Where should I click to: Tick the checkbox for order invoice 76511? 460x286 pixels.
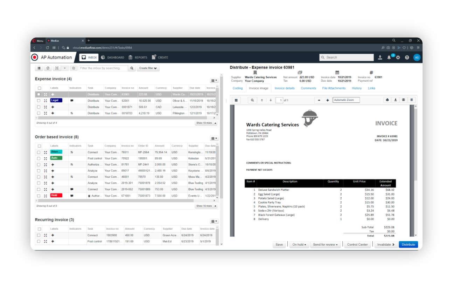pos(39,152)
